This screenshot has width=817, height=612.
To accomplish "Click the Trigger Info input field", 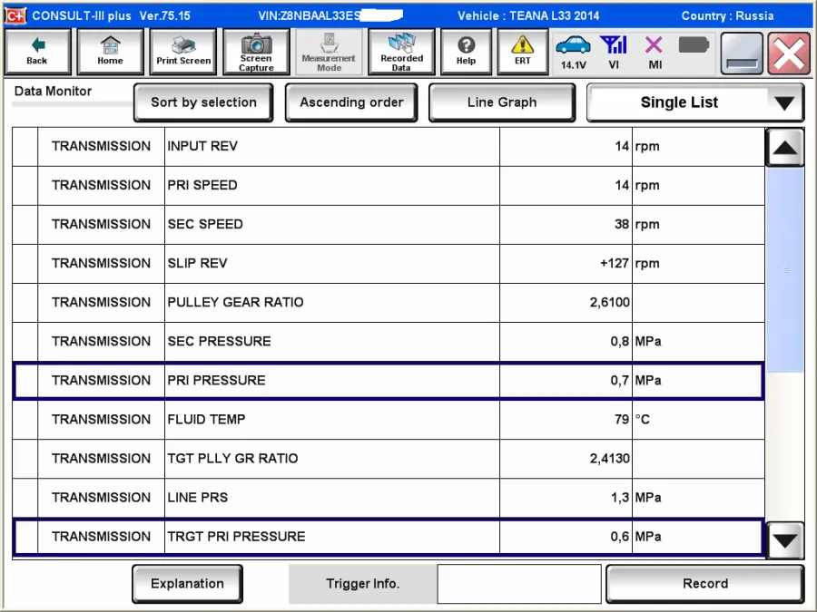I will tap(519, 583).
